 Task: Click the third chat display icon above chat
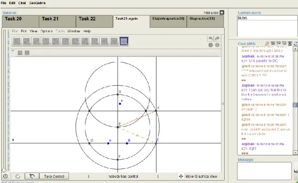tap(278, 44)
